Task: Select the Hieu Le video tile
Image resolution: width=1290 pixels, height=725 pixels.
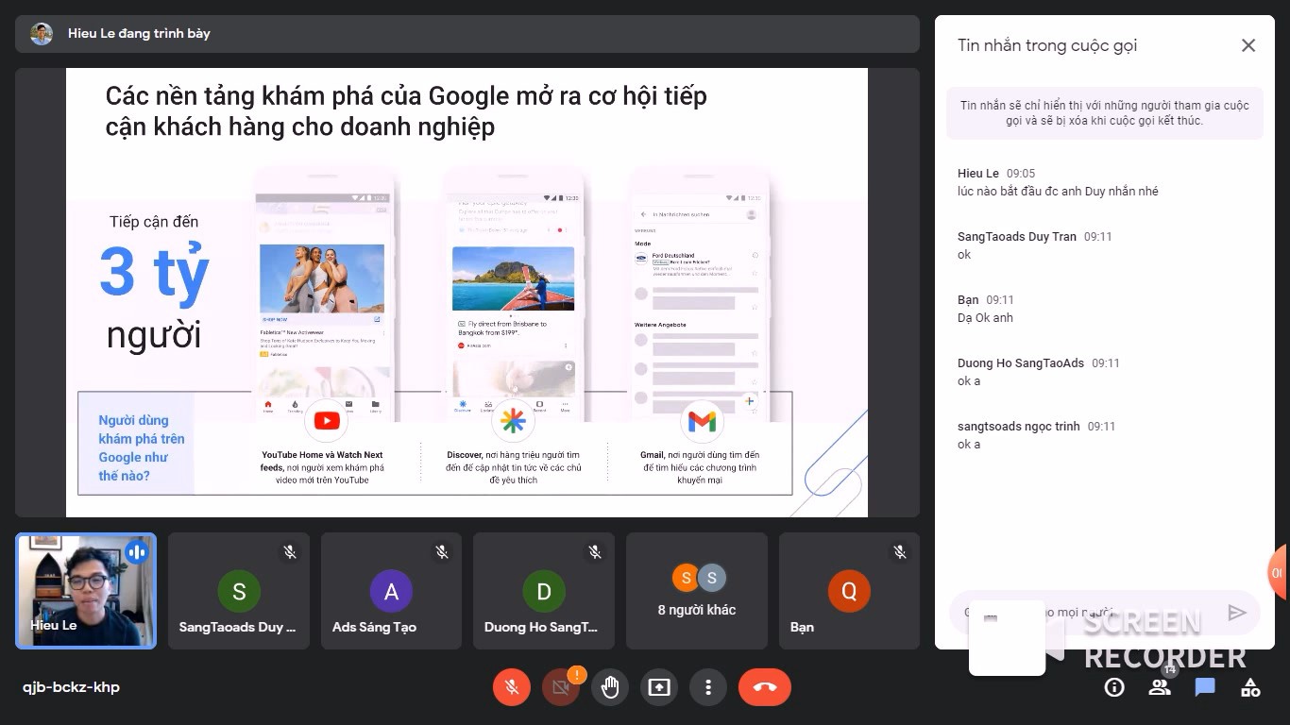Action: (x=86, y=591)
